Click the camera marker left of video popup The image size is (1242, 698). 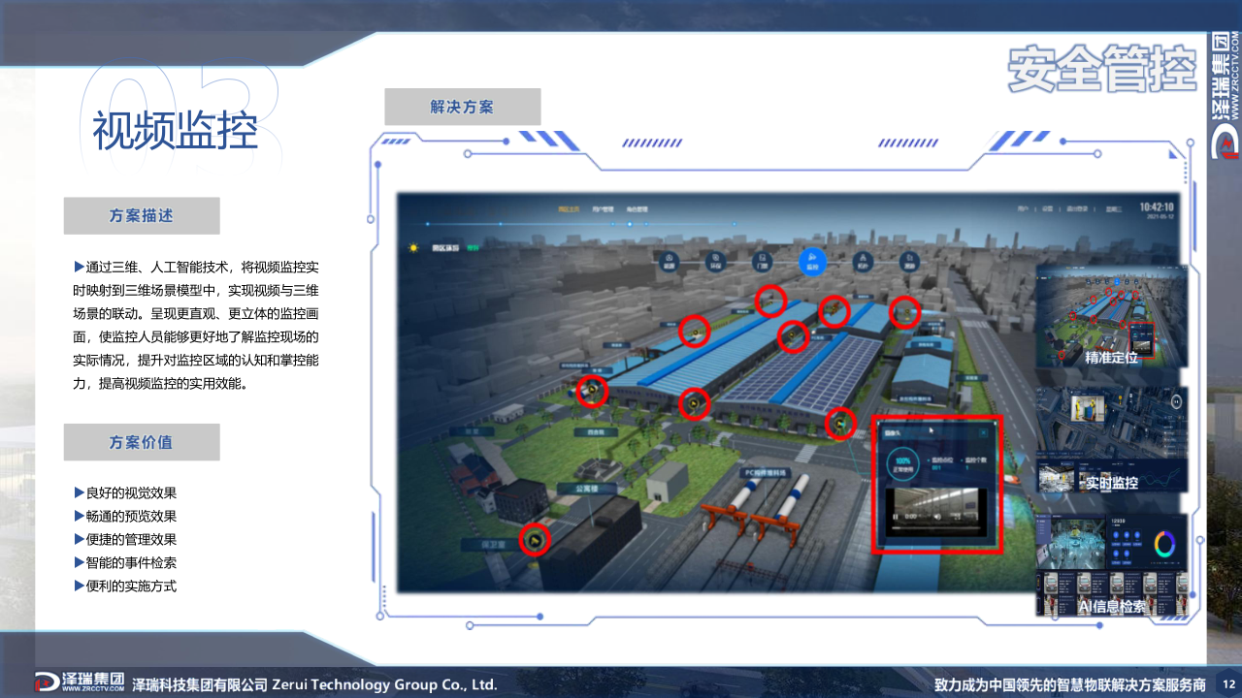point(840,423)
